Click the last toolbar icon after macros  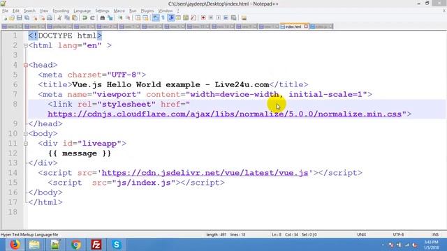click(x=244, y=18)
